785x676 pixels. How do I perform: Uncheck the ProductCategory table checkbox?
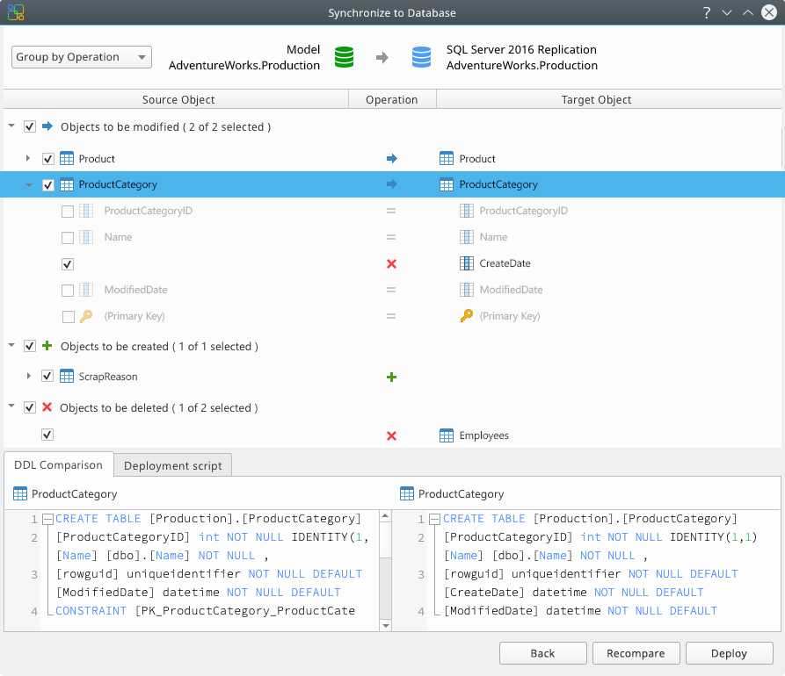[47, 185]
